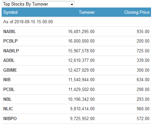Select the Turnover column header
This screenshot has height=125, width=153.
pos(87,12)
